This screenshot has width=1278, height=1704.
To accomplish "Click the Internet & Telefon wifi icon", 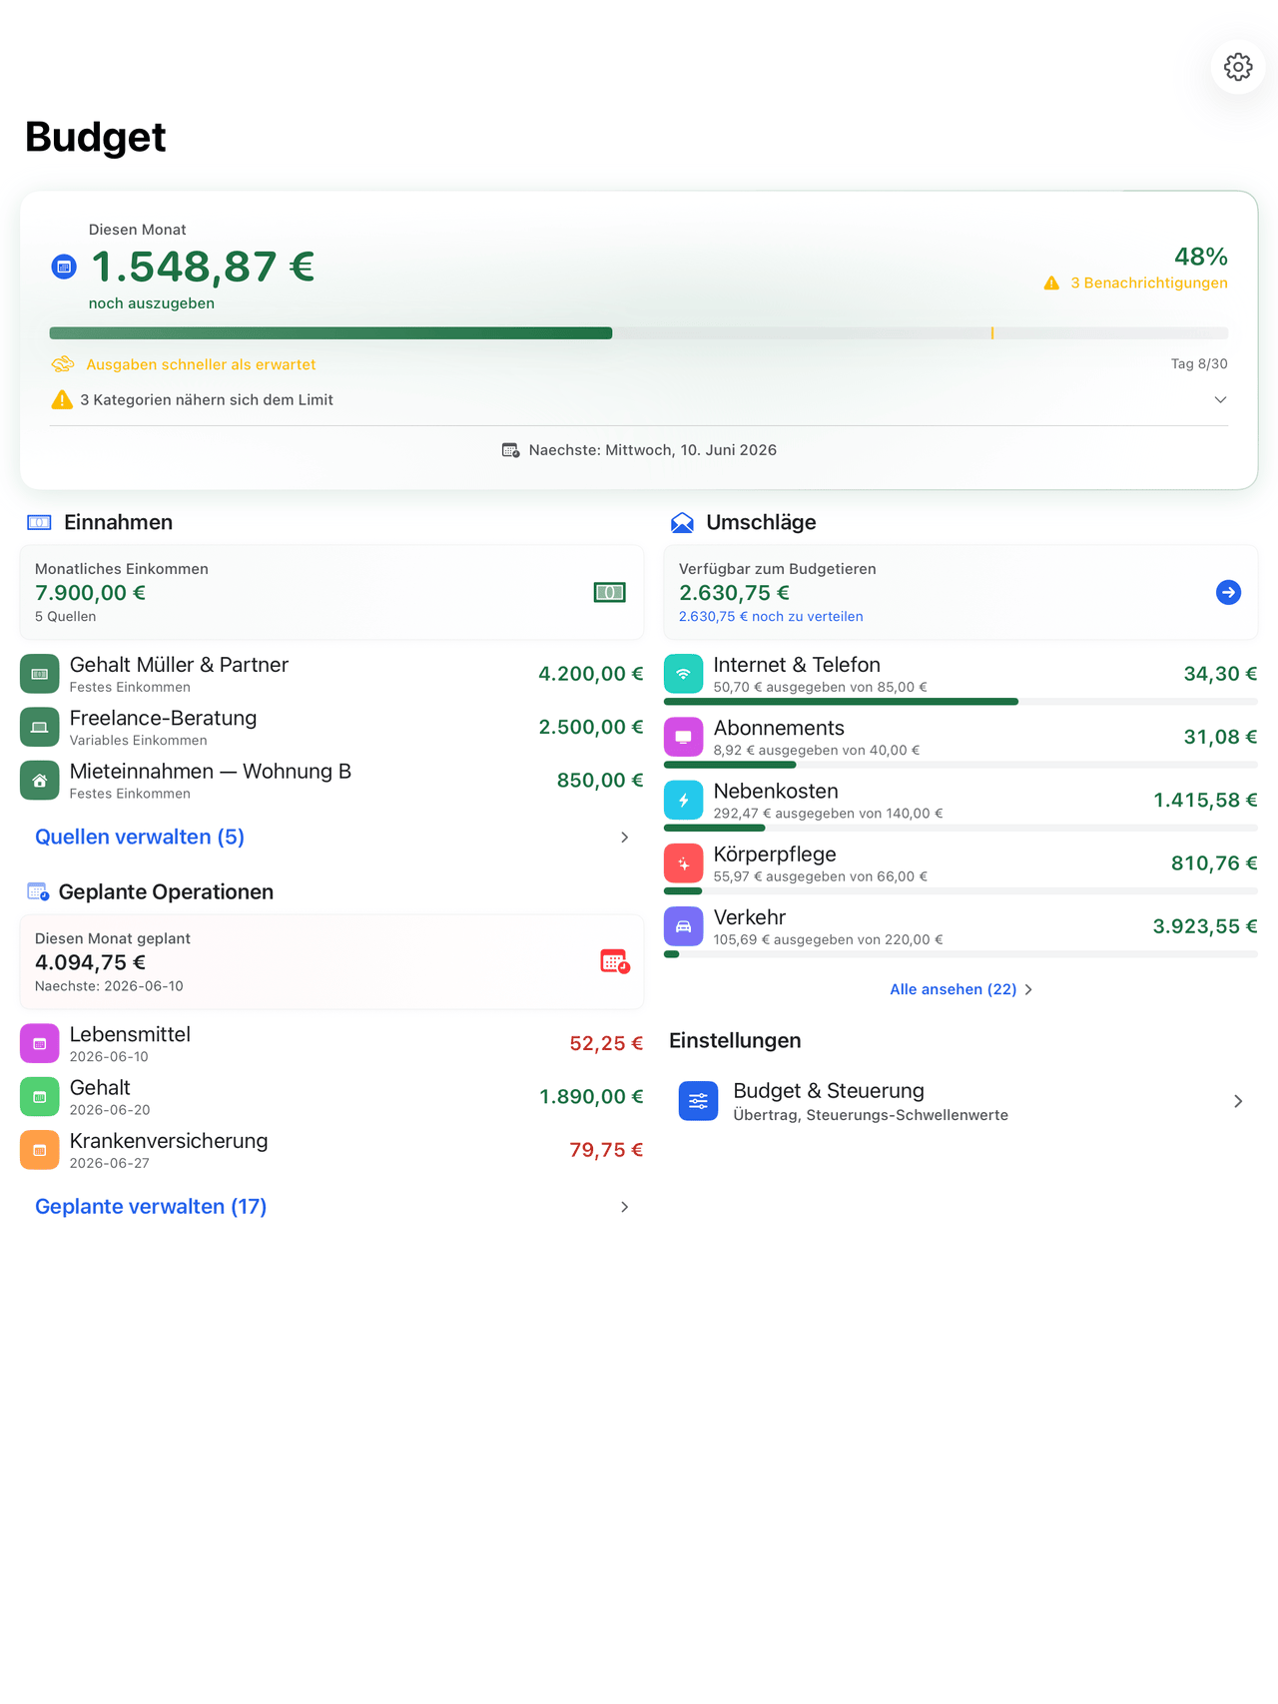I will [684, 674].
